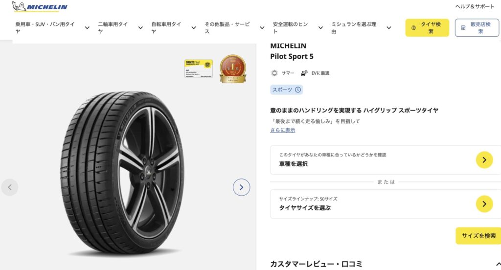Show the next tire image
The width and height of the screenshot is (501, 270).
point(241,187)
